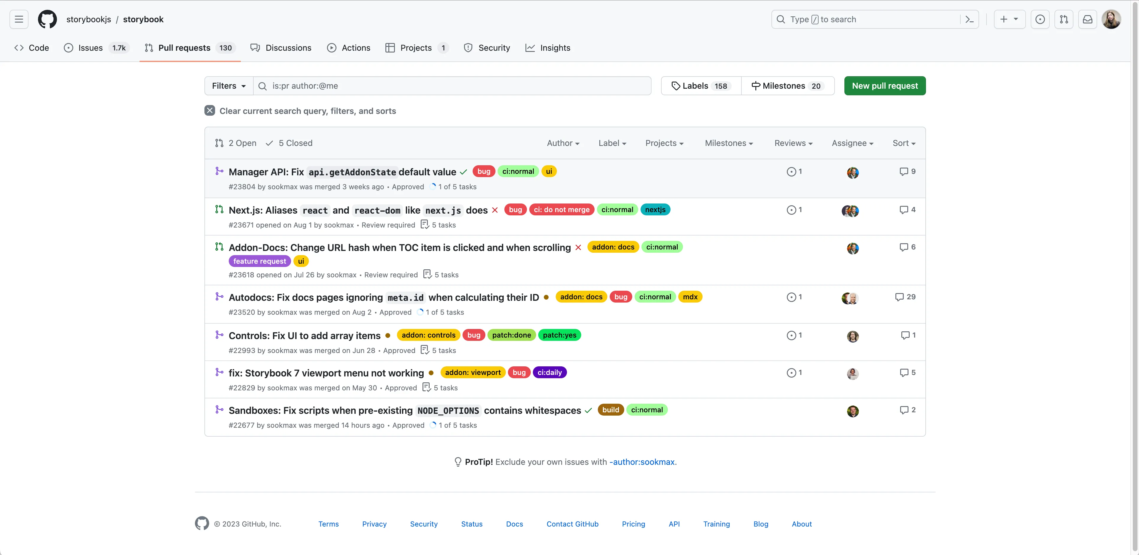Open the Sort dropdown
The width and height of the screenshot is (1139, 555).
point(904,143)
